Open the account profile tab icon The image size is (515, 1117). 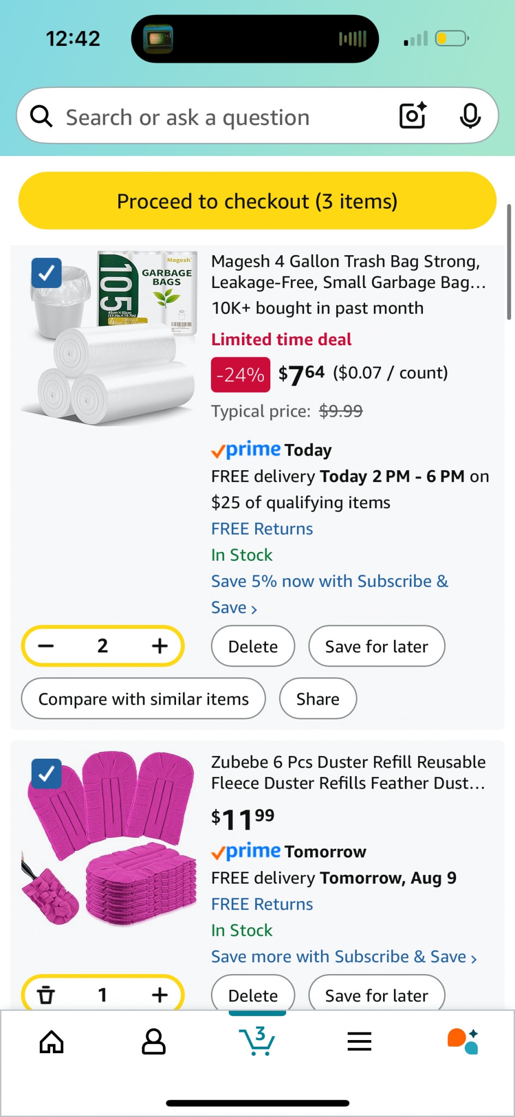[x=154, y=1042]
